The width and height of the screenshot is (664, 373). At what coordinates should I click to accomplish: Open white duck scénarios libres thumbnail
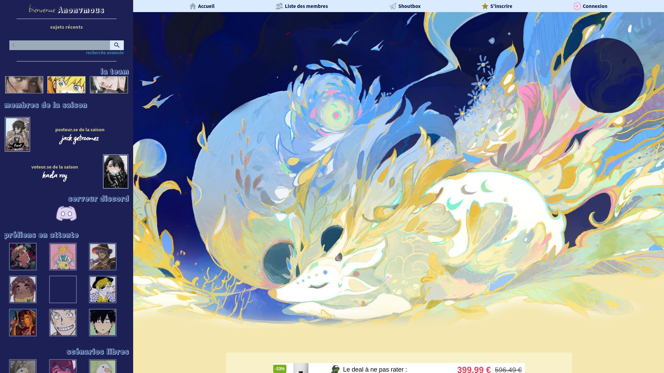(x=103, y=366)
